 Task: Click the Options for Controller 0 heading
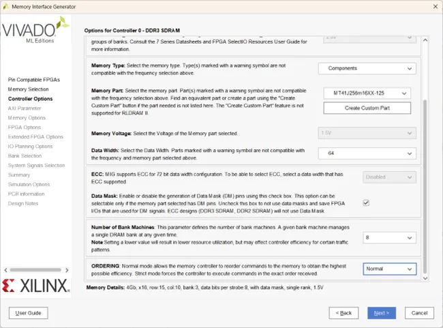(132, 31)
